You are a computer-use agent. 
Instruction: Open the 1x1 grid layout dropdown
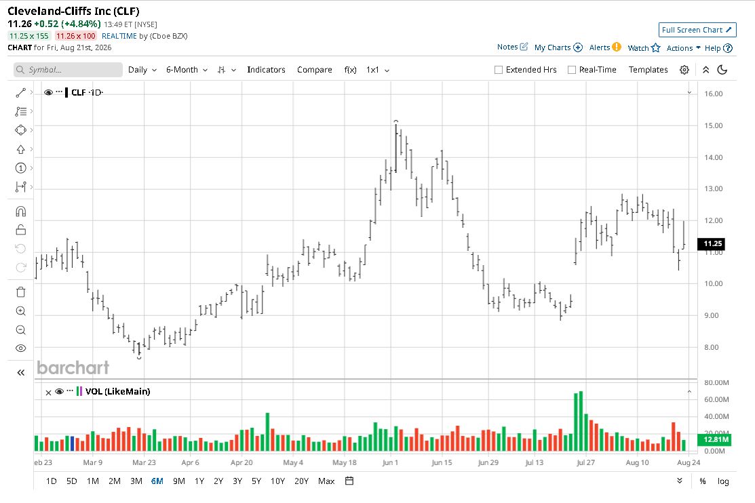click(377, 70)
